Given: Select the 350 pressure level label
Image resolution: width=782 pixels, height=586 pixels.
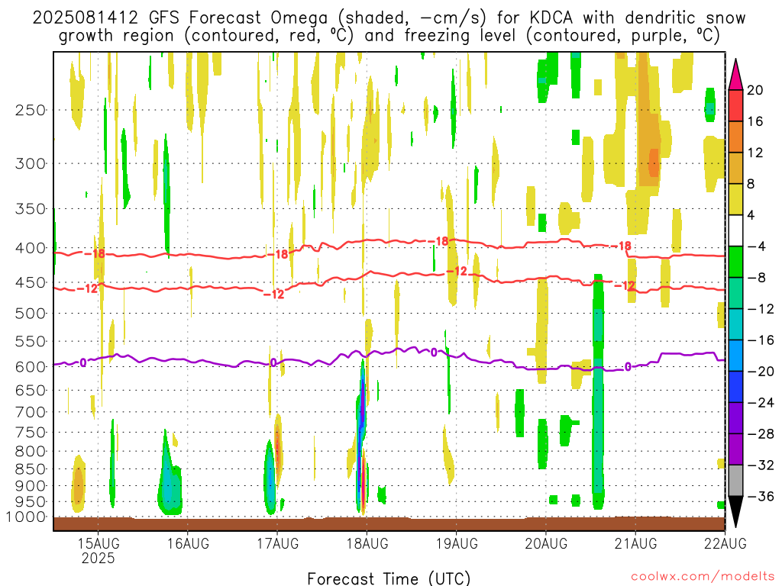Looking at the screenshot, I should [x=31, y=209].
